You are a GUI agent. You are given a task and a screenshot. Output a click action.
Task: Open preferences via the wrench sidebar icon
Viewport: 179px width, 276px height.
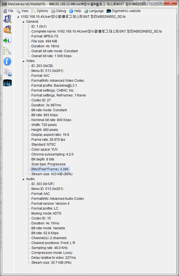[7, 51]
